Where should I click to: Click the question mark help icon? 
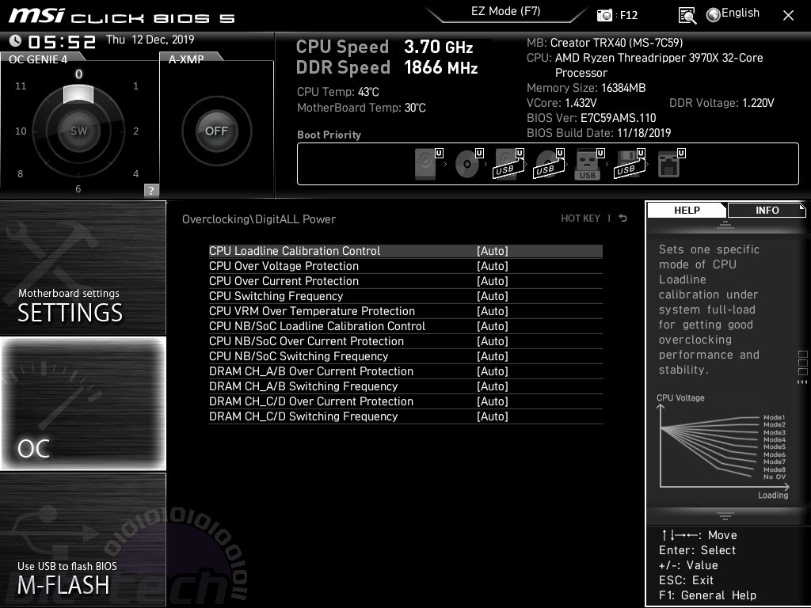click(151, 190)
